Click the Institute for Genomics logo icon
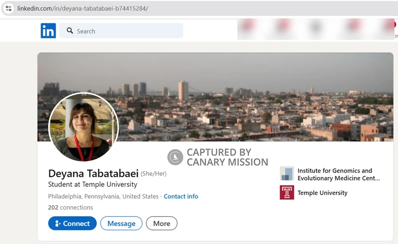Viewport: 398px width, 244px height. 287,173
